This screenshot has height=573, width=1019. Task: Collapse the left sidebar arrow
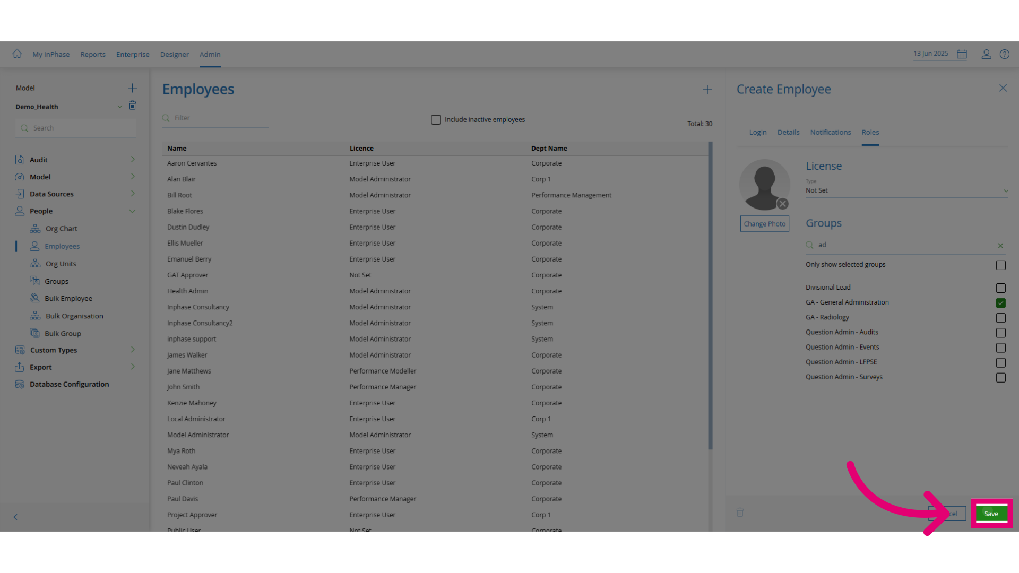[15, 517]
